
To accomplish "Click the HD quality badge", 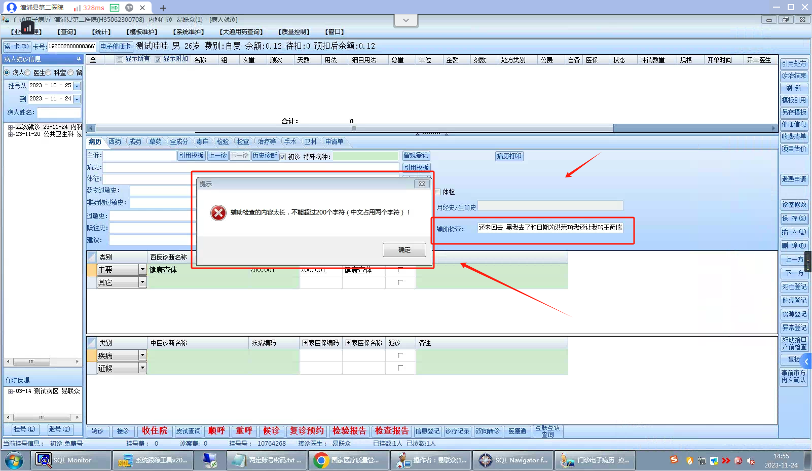I will tap(115, 8).
